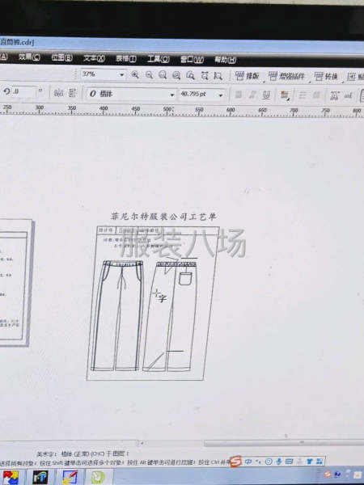Click the IME microphone voice input icon
This screenshot has height=485, width=364.
coord(278,462)
